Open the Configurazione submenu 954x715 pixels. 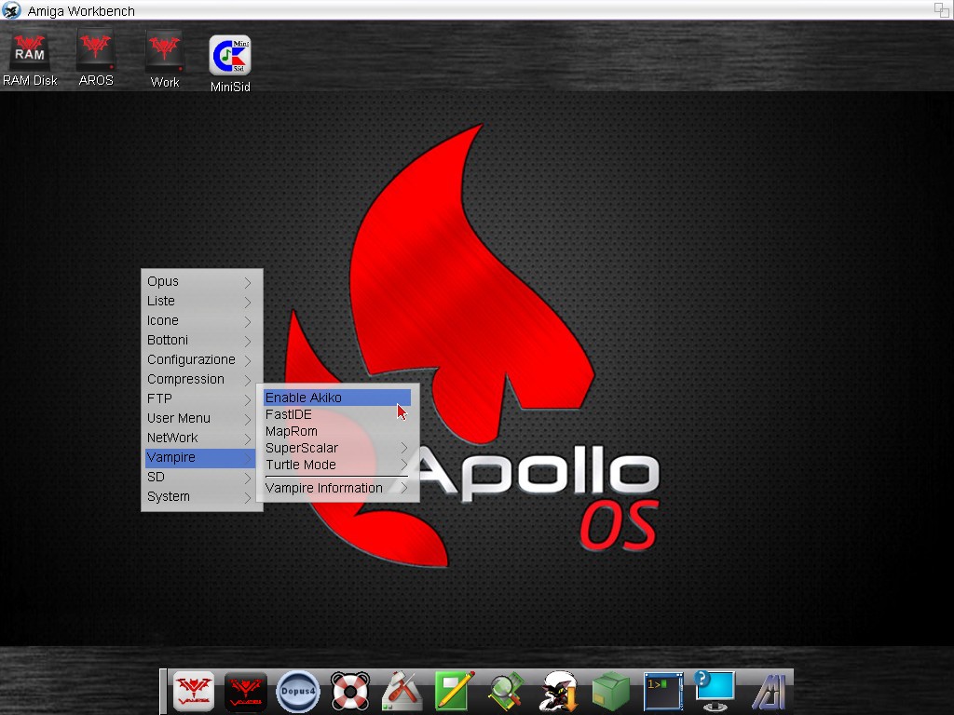[200, 359]
